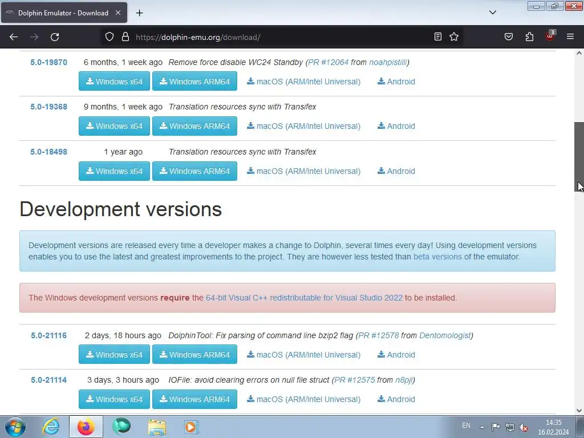584x438 pixels.
Task: Toggle reader view icon in address bar
Action: point(438,36)
